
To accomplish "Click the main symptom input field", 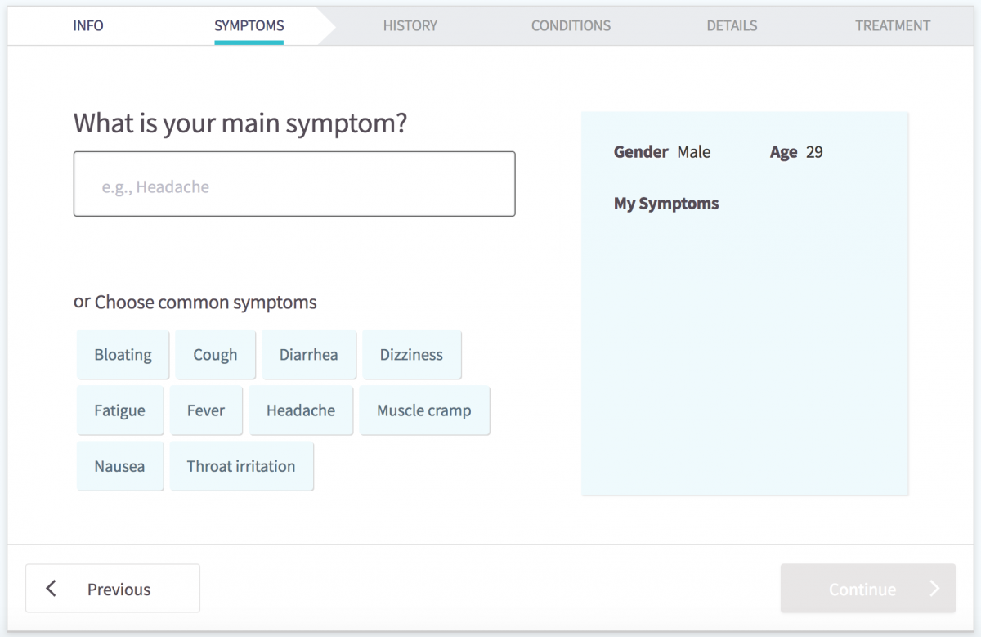I will 294,184.
